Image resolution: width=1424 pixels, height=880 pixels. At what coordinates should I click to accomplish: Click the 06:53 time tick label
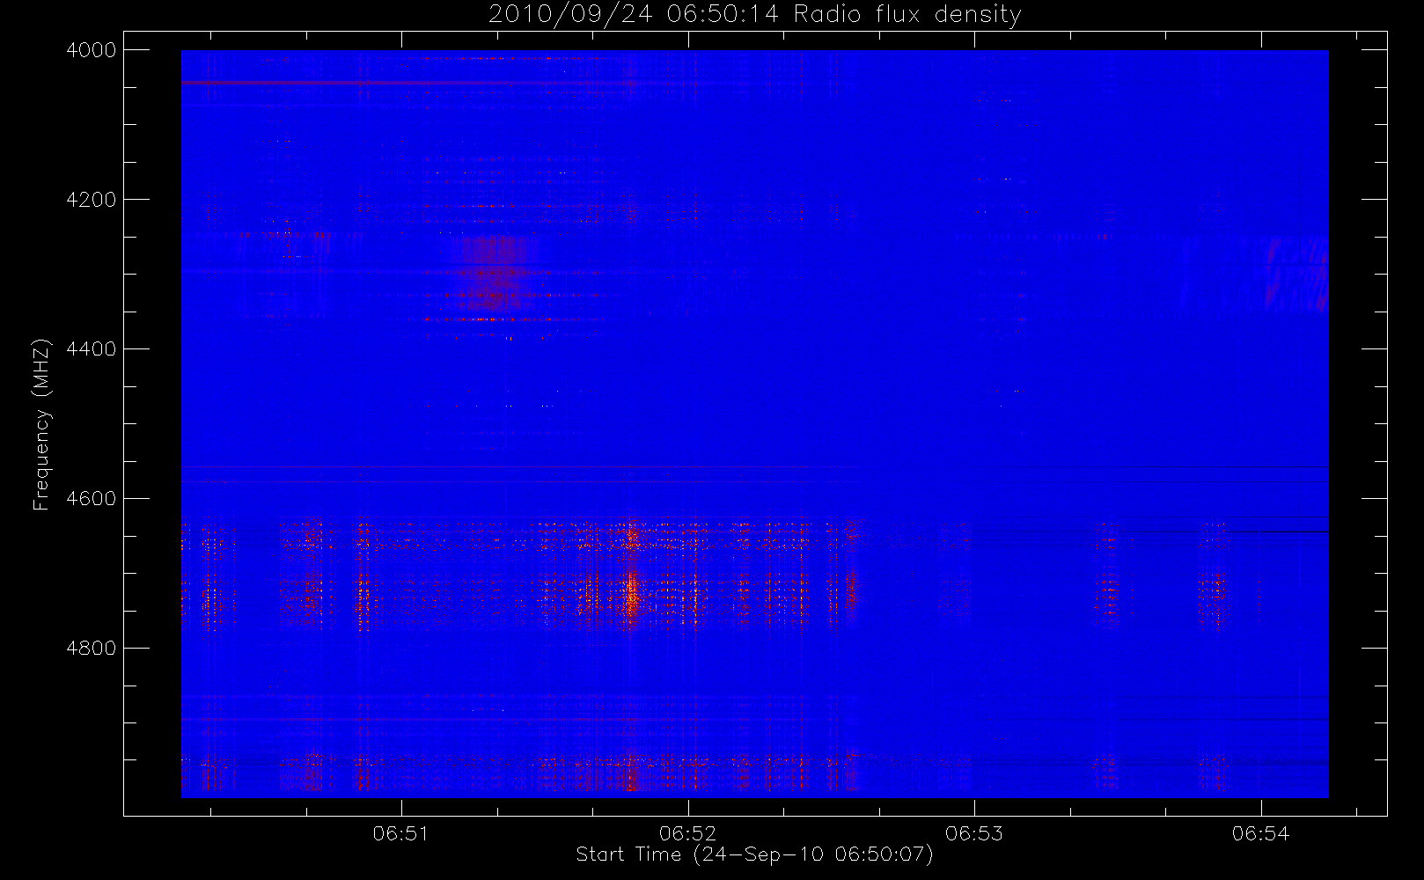pyautogui.click(x=974, y=833)
